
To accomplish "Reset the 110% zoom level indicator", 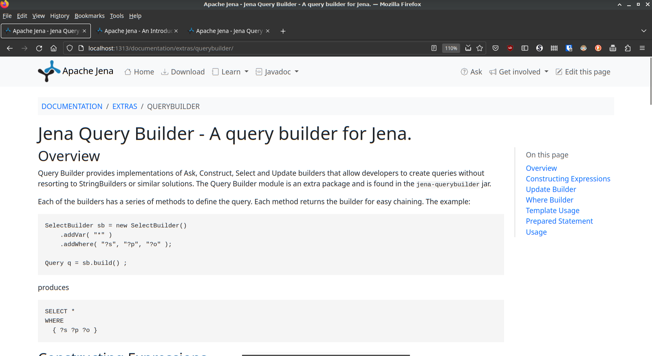I will (x=451, y=48).
